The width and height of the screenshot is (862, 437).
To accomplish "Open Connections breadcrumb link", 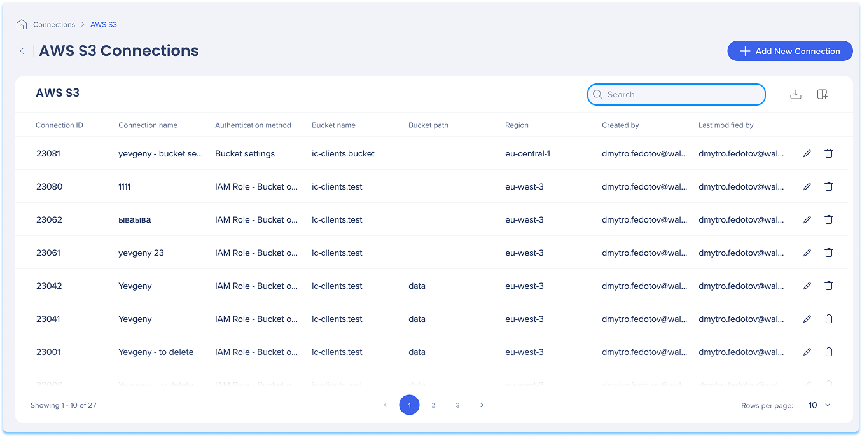I will click(x=54, y=25).
